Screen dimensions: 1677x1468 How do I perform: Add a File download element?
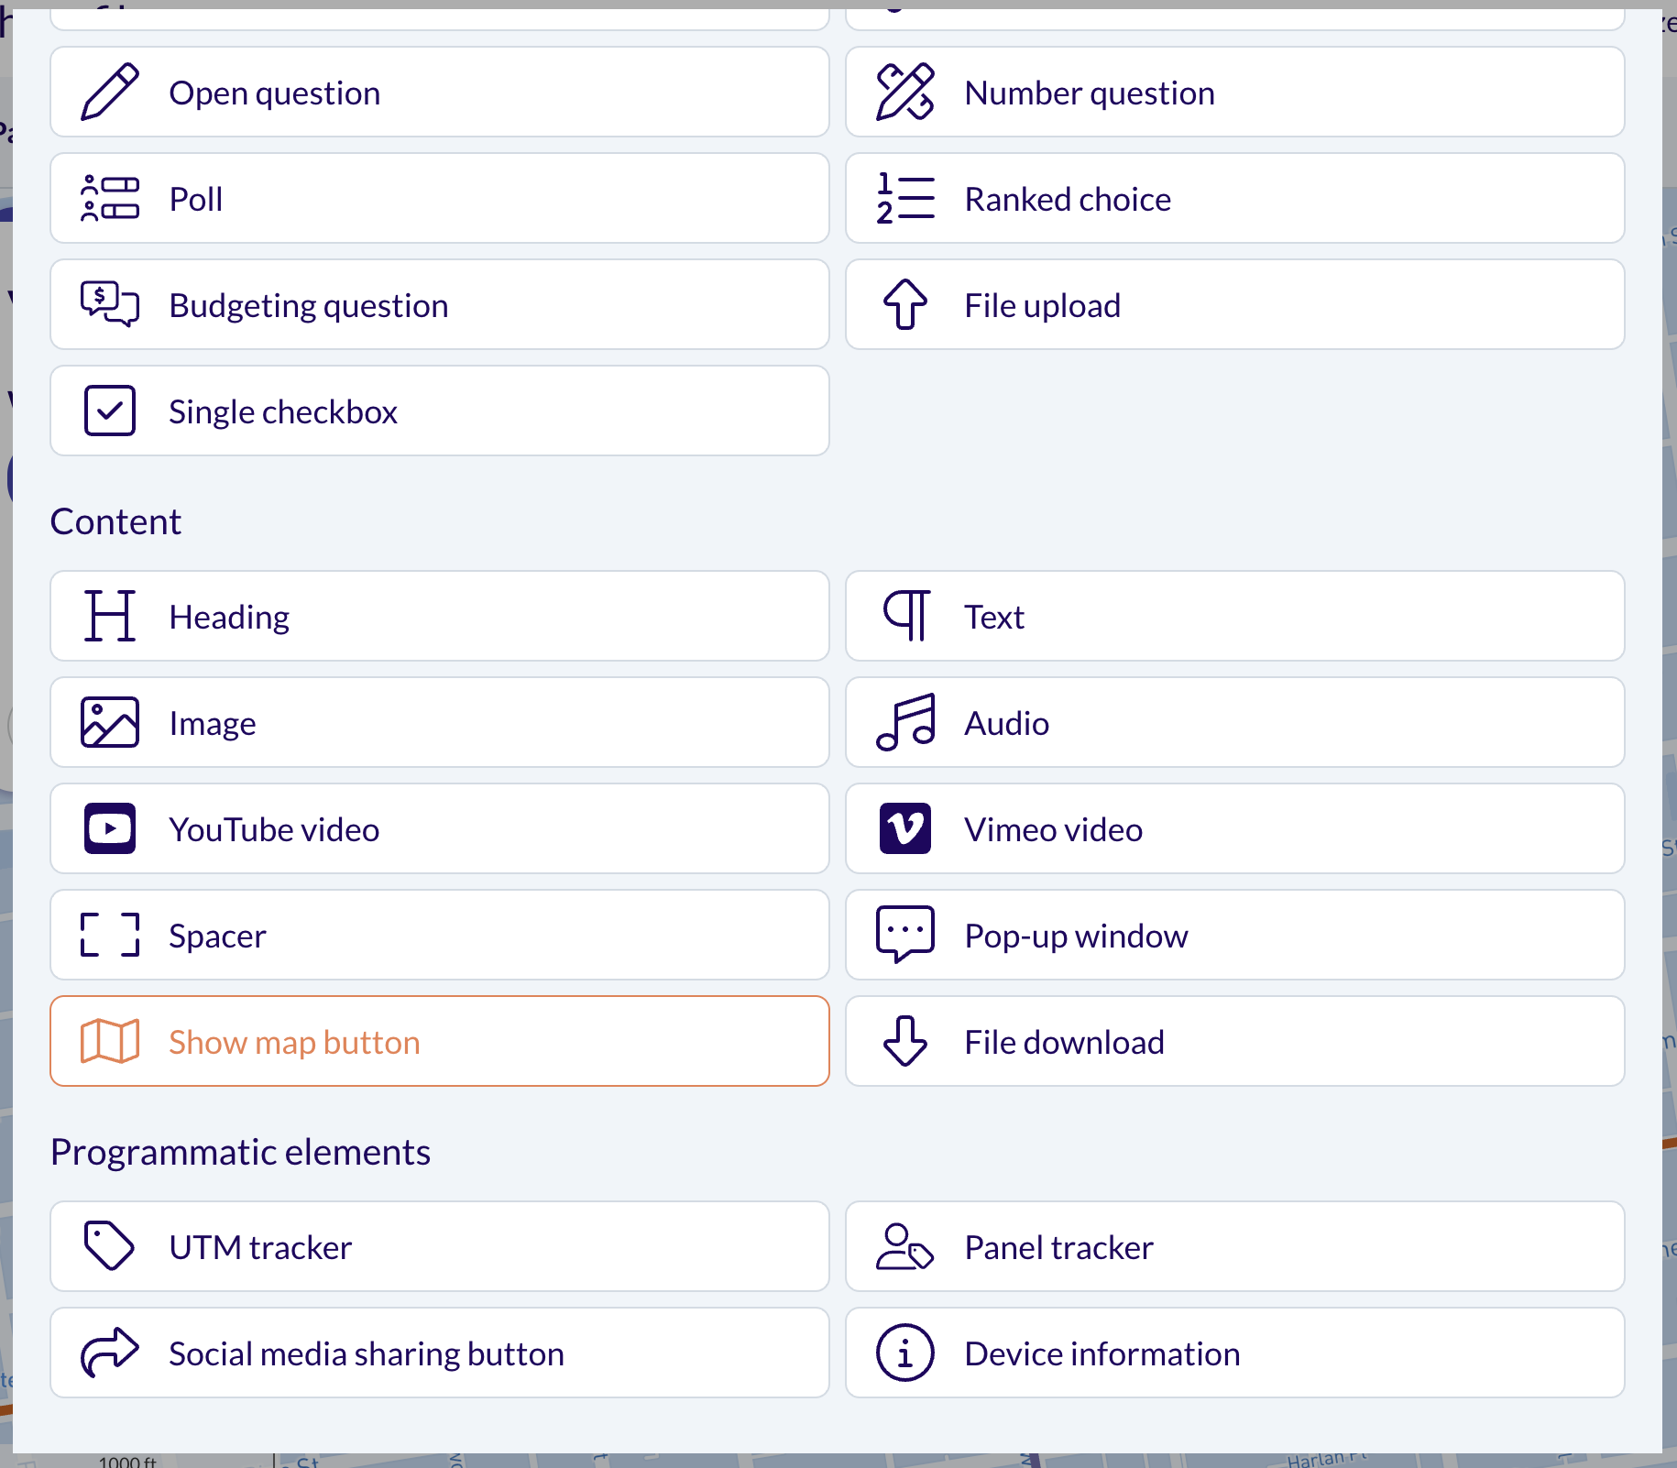point(1235,1042)
